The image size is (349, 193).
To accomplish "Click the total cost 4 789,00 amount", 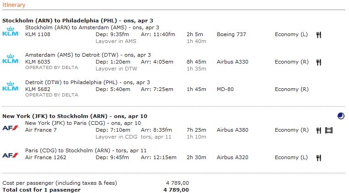I will point(176,190).
